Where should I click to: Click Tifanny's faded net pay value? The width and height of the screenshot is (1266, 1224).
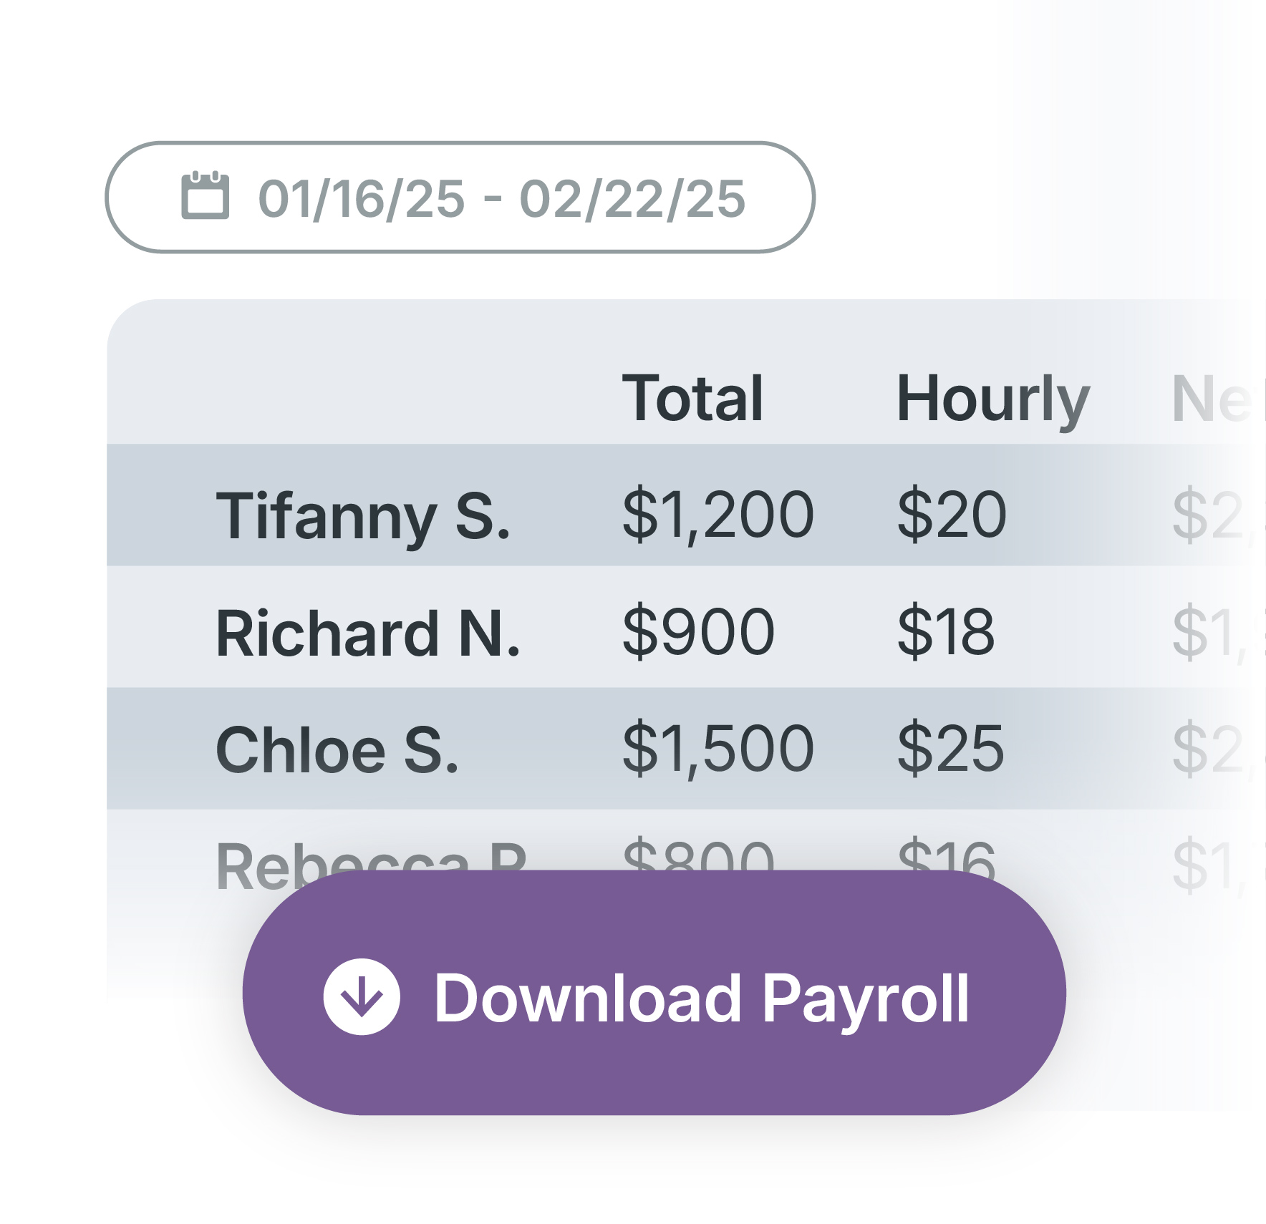click(x=1210, y=514)
